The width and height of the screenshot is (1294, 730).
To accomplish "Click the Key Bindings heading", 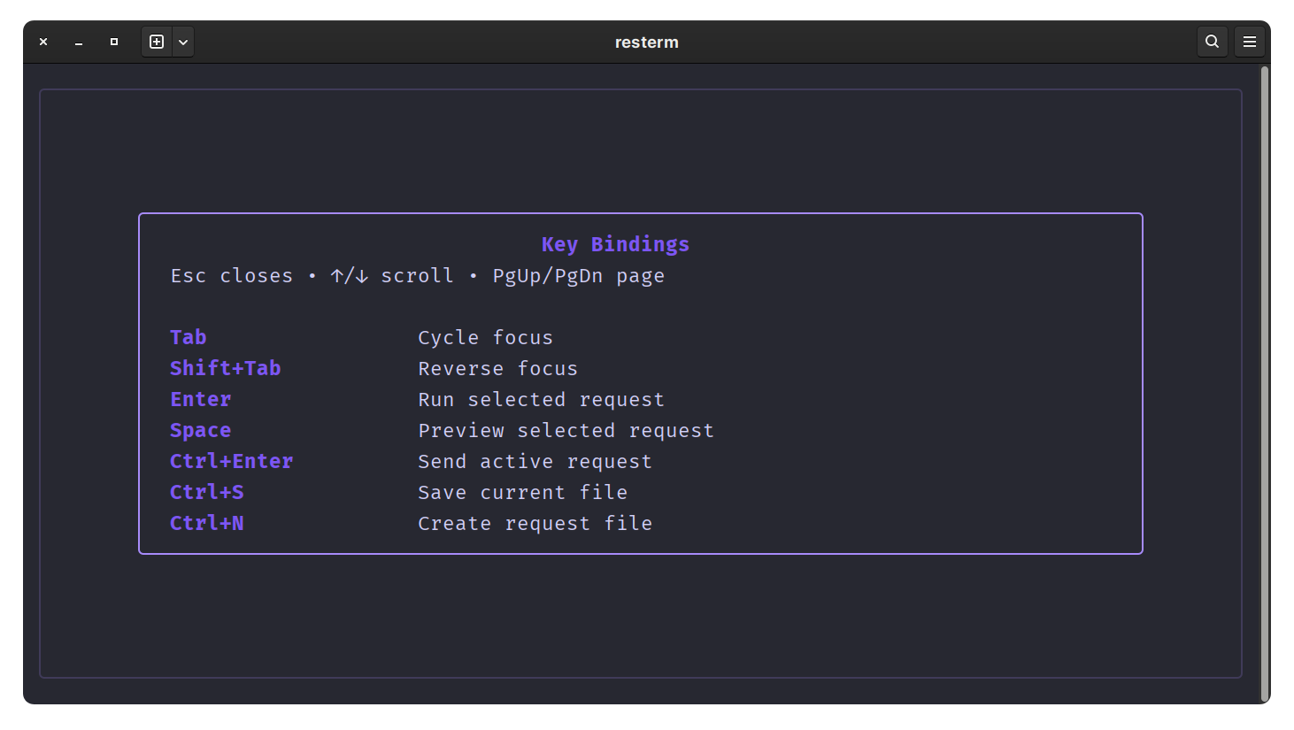I will [615, 244].
